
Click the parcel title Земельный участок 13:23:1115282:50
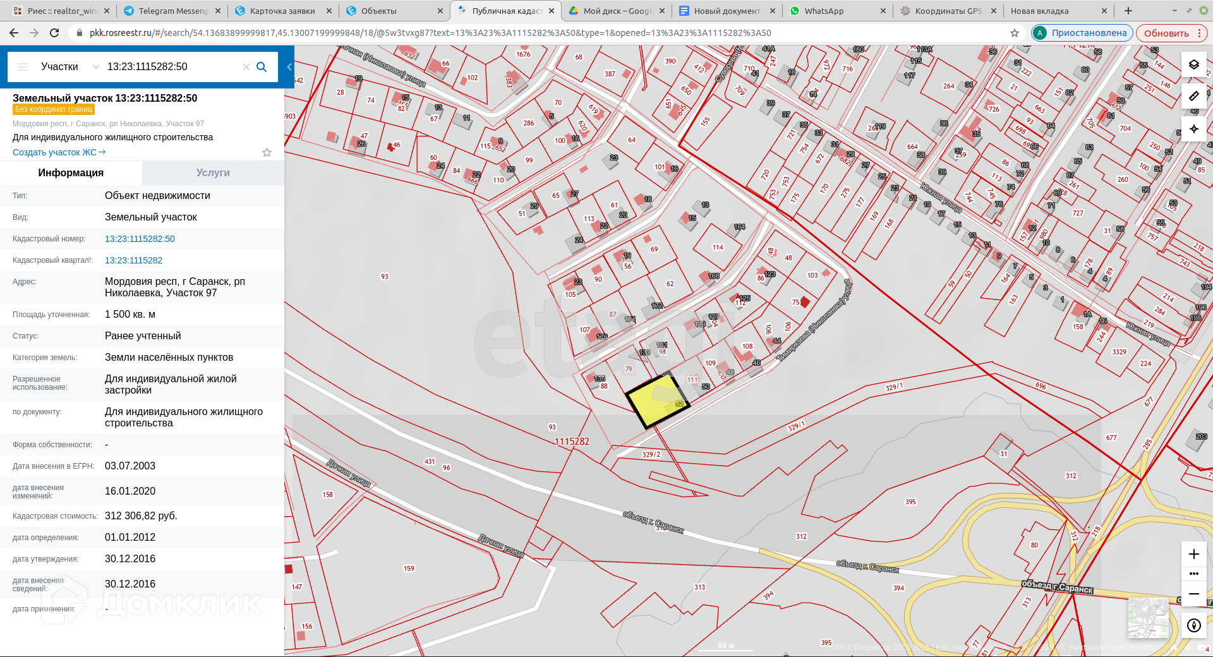coord(105,98)
